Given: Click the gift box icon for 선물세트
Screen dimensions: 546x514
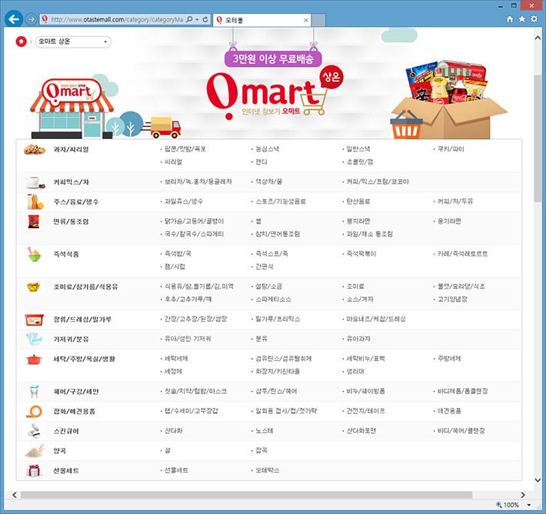Looking at the screenshot, I should (34, 470).
